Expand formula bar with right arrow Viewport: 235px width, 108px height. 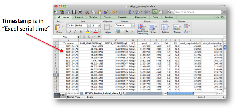[225, 37]
